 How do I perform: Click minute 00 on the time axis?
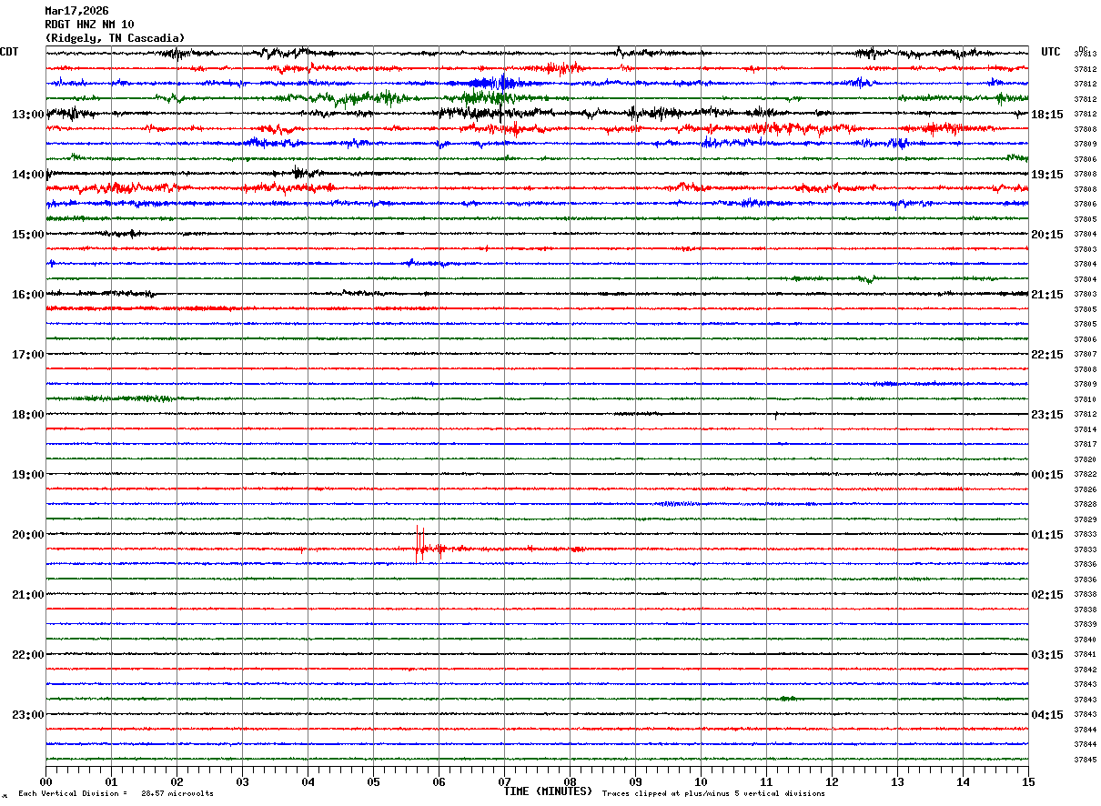45,781
